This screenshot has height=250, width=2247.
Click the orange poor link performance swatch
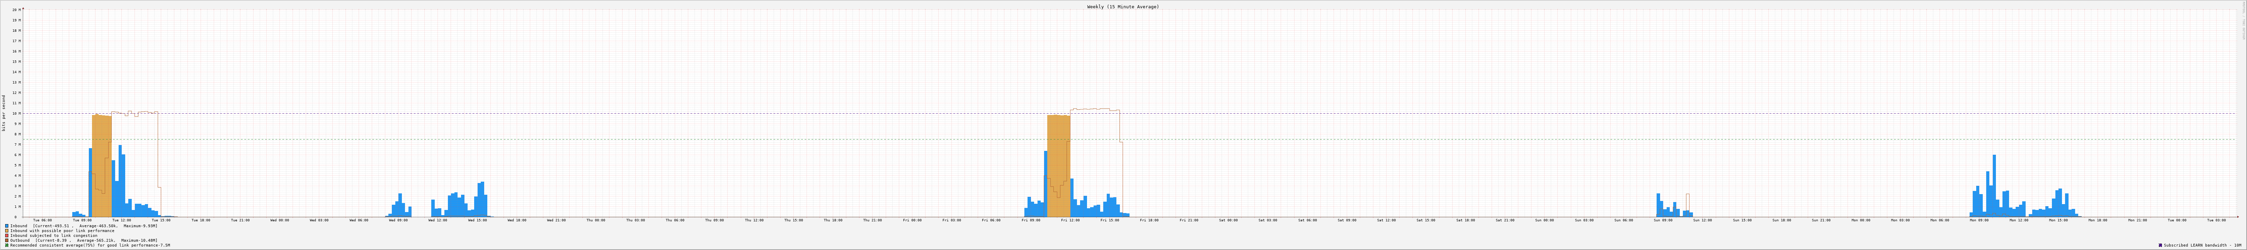[7, 231]
